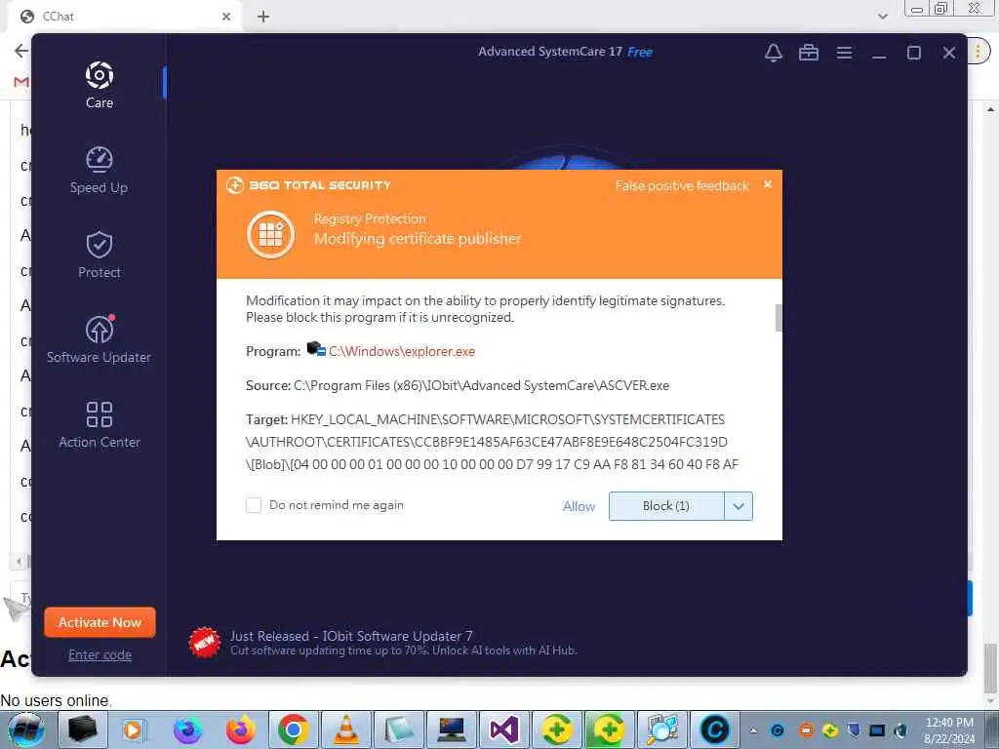999x749 pixels.
Task: Click the Enter code link
Action: coord(100,654)
